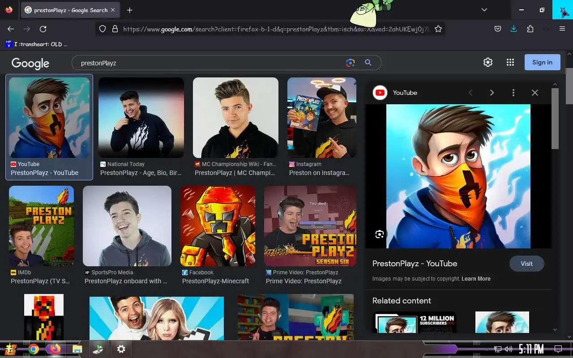This screenshot has width=573, height=358.
Task: Click the Firefox address bar URL
Action: pos(276,29)
